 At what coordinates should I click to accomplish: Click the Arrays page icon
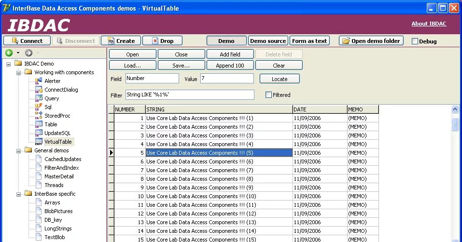click(39, 202)
